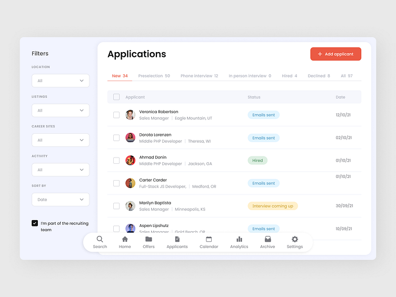Open the Career Sites dropdown
The height and width of the screenshot is (297, 396).
61,140
